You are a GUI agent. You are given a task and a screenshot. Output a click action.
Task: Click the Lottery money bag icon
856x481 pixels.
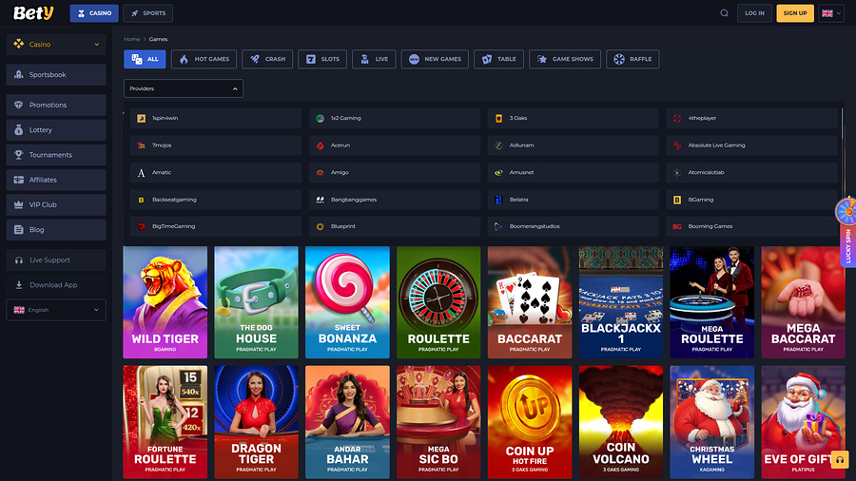(19, 130)
